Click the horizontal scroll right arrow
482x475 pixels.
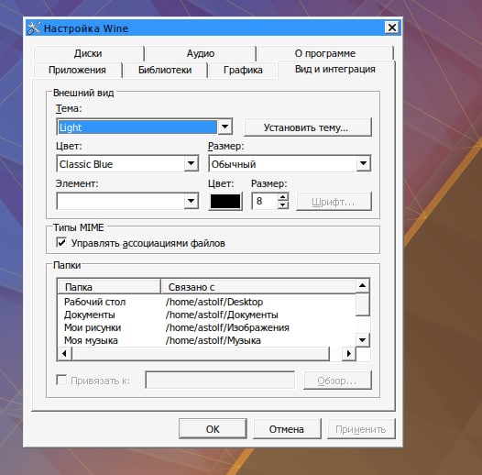349,354
